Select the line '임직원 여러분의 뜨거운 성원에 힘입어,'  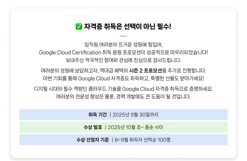(x=123, y=45)
